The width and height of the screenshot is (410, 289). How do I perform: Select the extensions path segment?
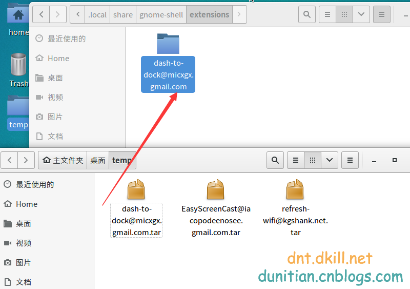point(209,14)
